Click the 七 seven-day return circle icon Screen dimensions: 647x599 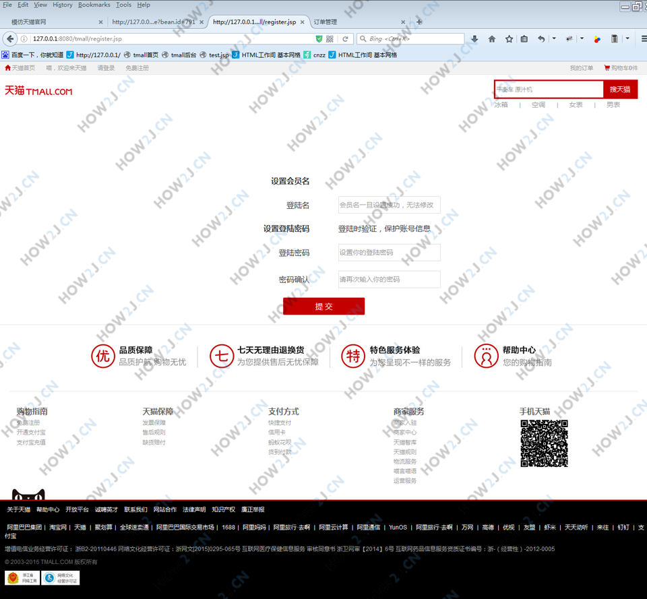(x=222, y=356)
